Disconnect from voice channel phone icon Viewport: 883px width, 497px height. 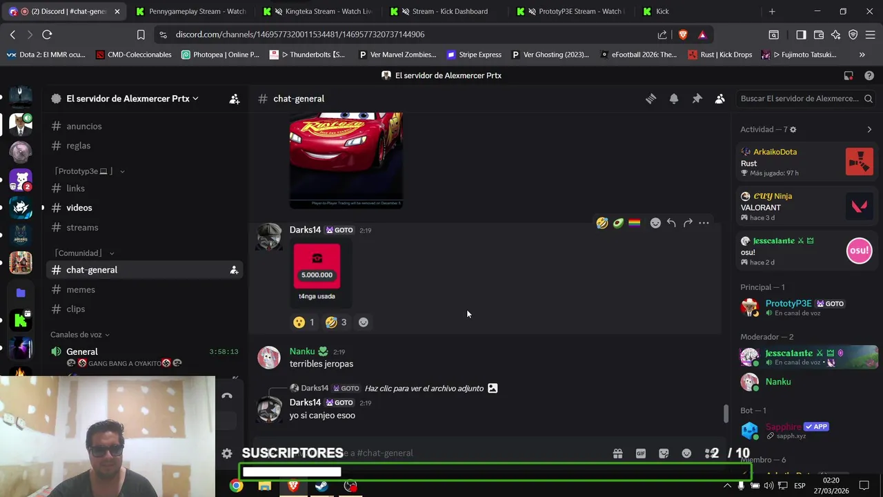pos(227,396)
